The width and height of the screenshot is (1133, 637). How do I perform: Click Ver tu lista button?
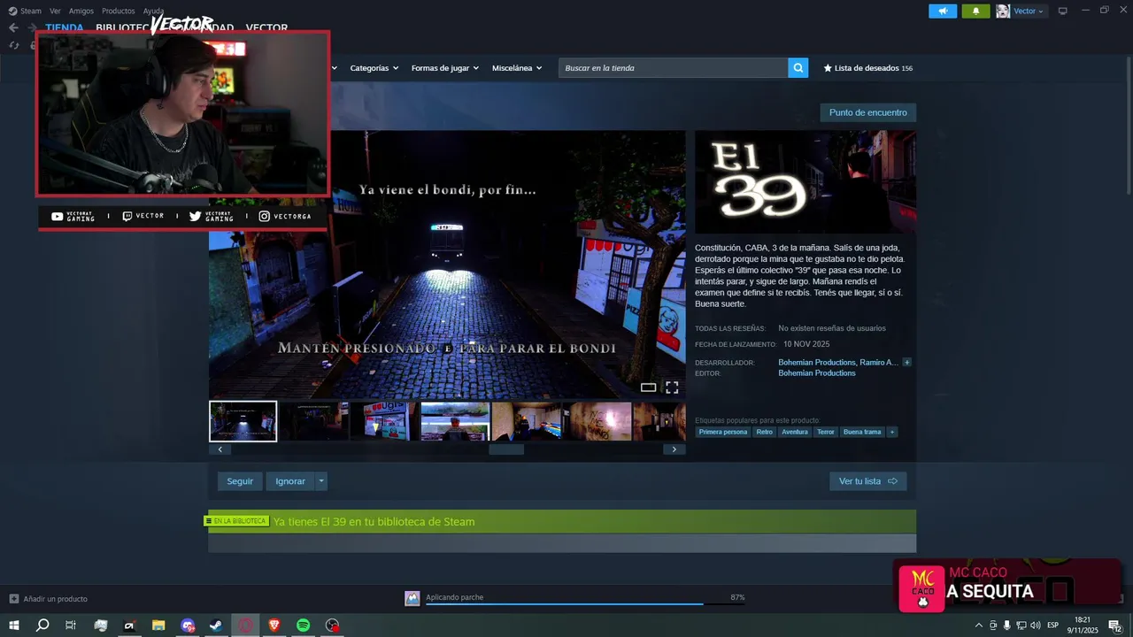tap(867, 481)
